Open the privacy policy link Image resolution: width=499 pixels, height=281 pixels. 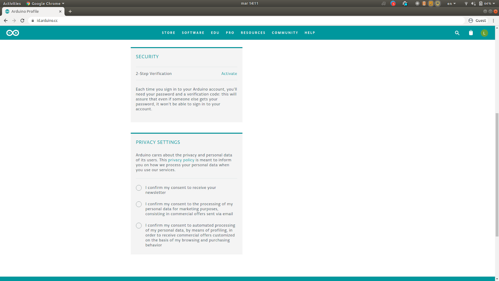coord(181,160)
